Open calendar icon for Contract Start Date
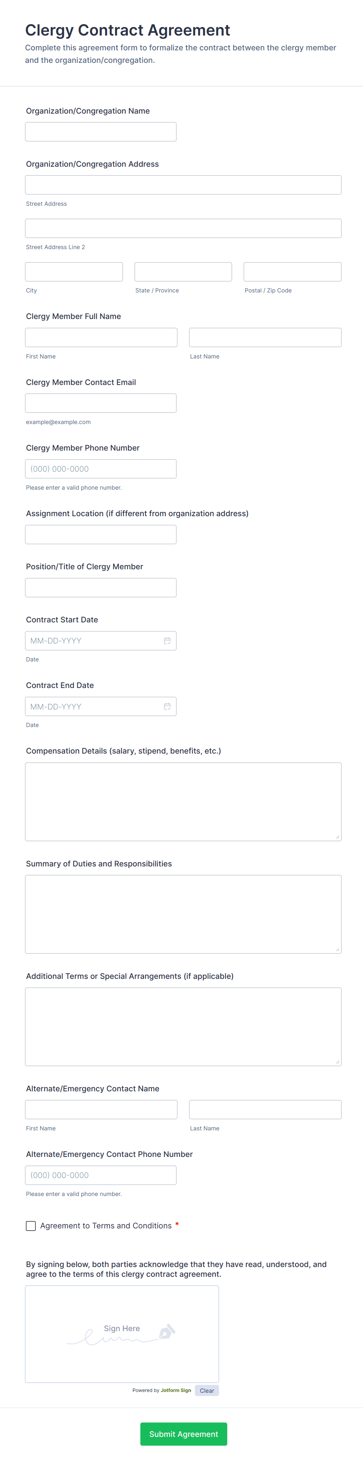 point(167,641)
